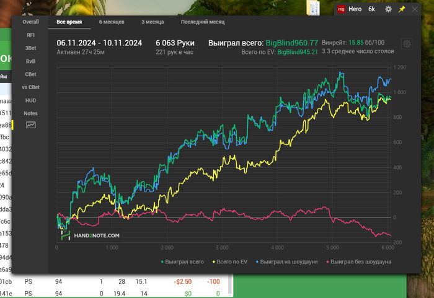The image size is (434, 298).
Task: Click the -100 cell in background table
Action: coord(213,282)
